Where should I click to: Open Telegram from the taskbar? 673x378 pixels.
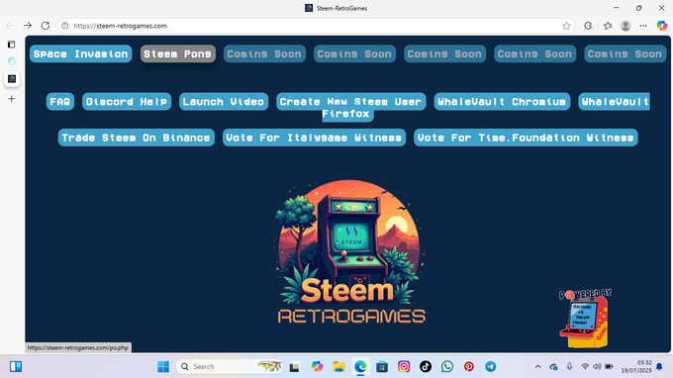tap(491, 367)
